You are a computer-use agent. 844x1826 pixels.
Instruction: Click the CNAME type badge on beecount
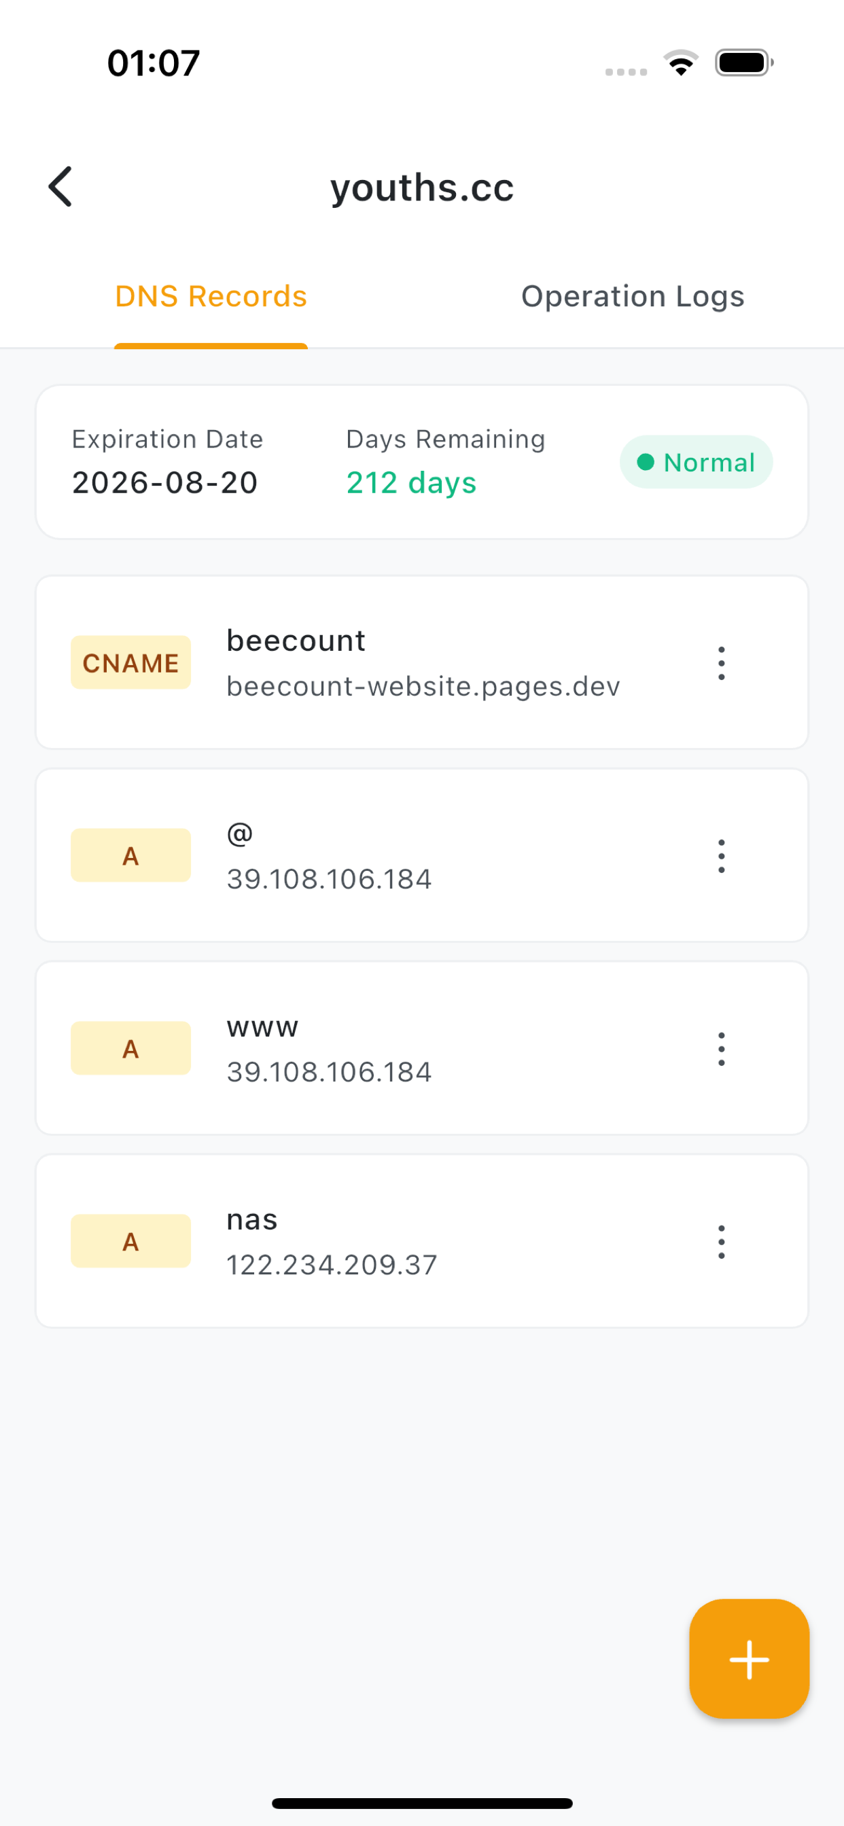(130, 662)
